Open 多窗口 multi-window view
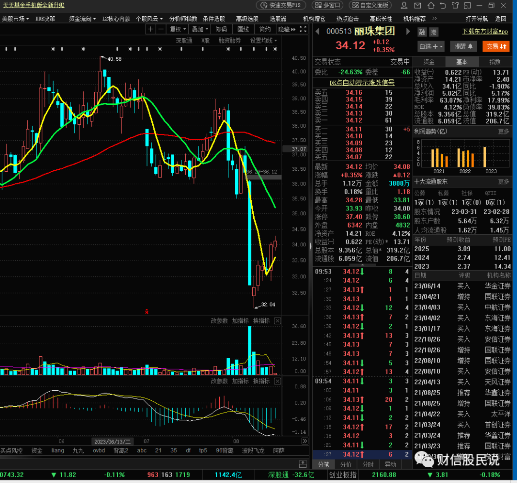This screenshot has width=517, height=483. (x=327, y=5)
